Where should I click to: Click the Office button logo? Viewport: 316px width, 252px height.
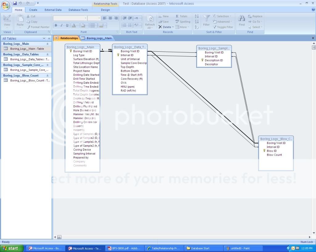tap(6, 6)
